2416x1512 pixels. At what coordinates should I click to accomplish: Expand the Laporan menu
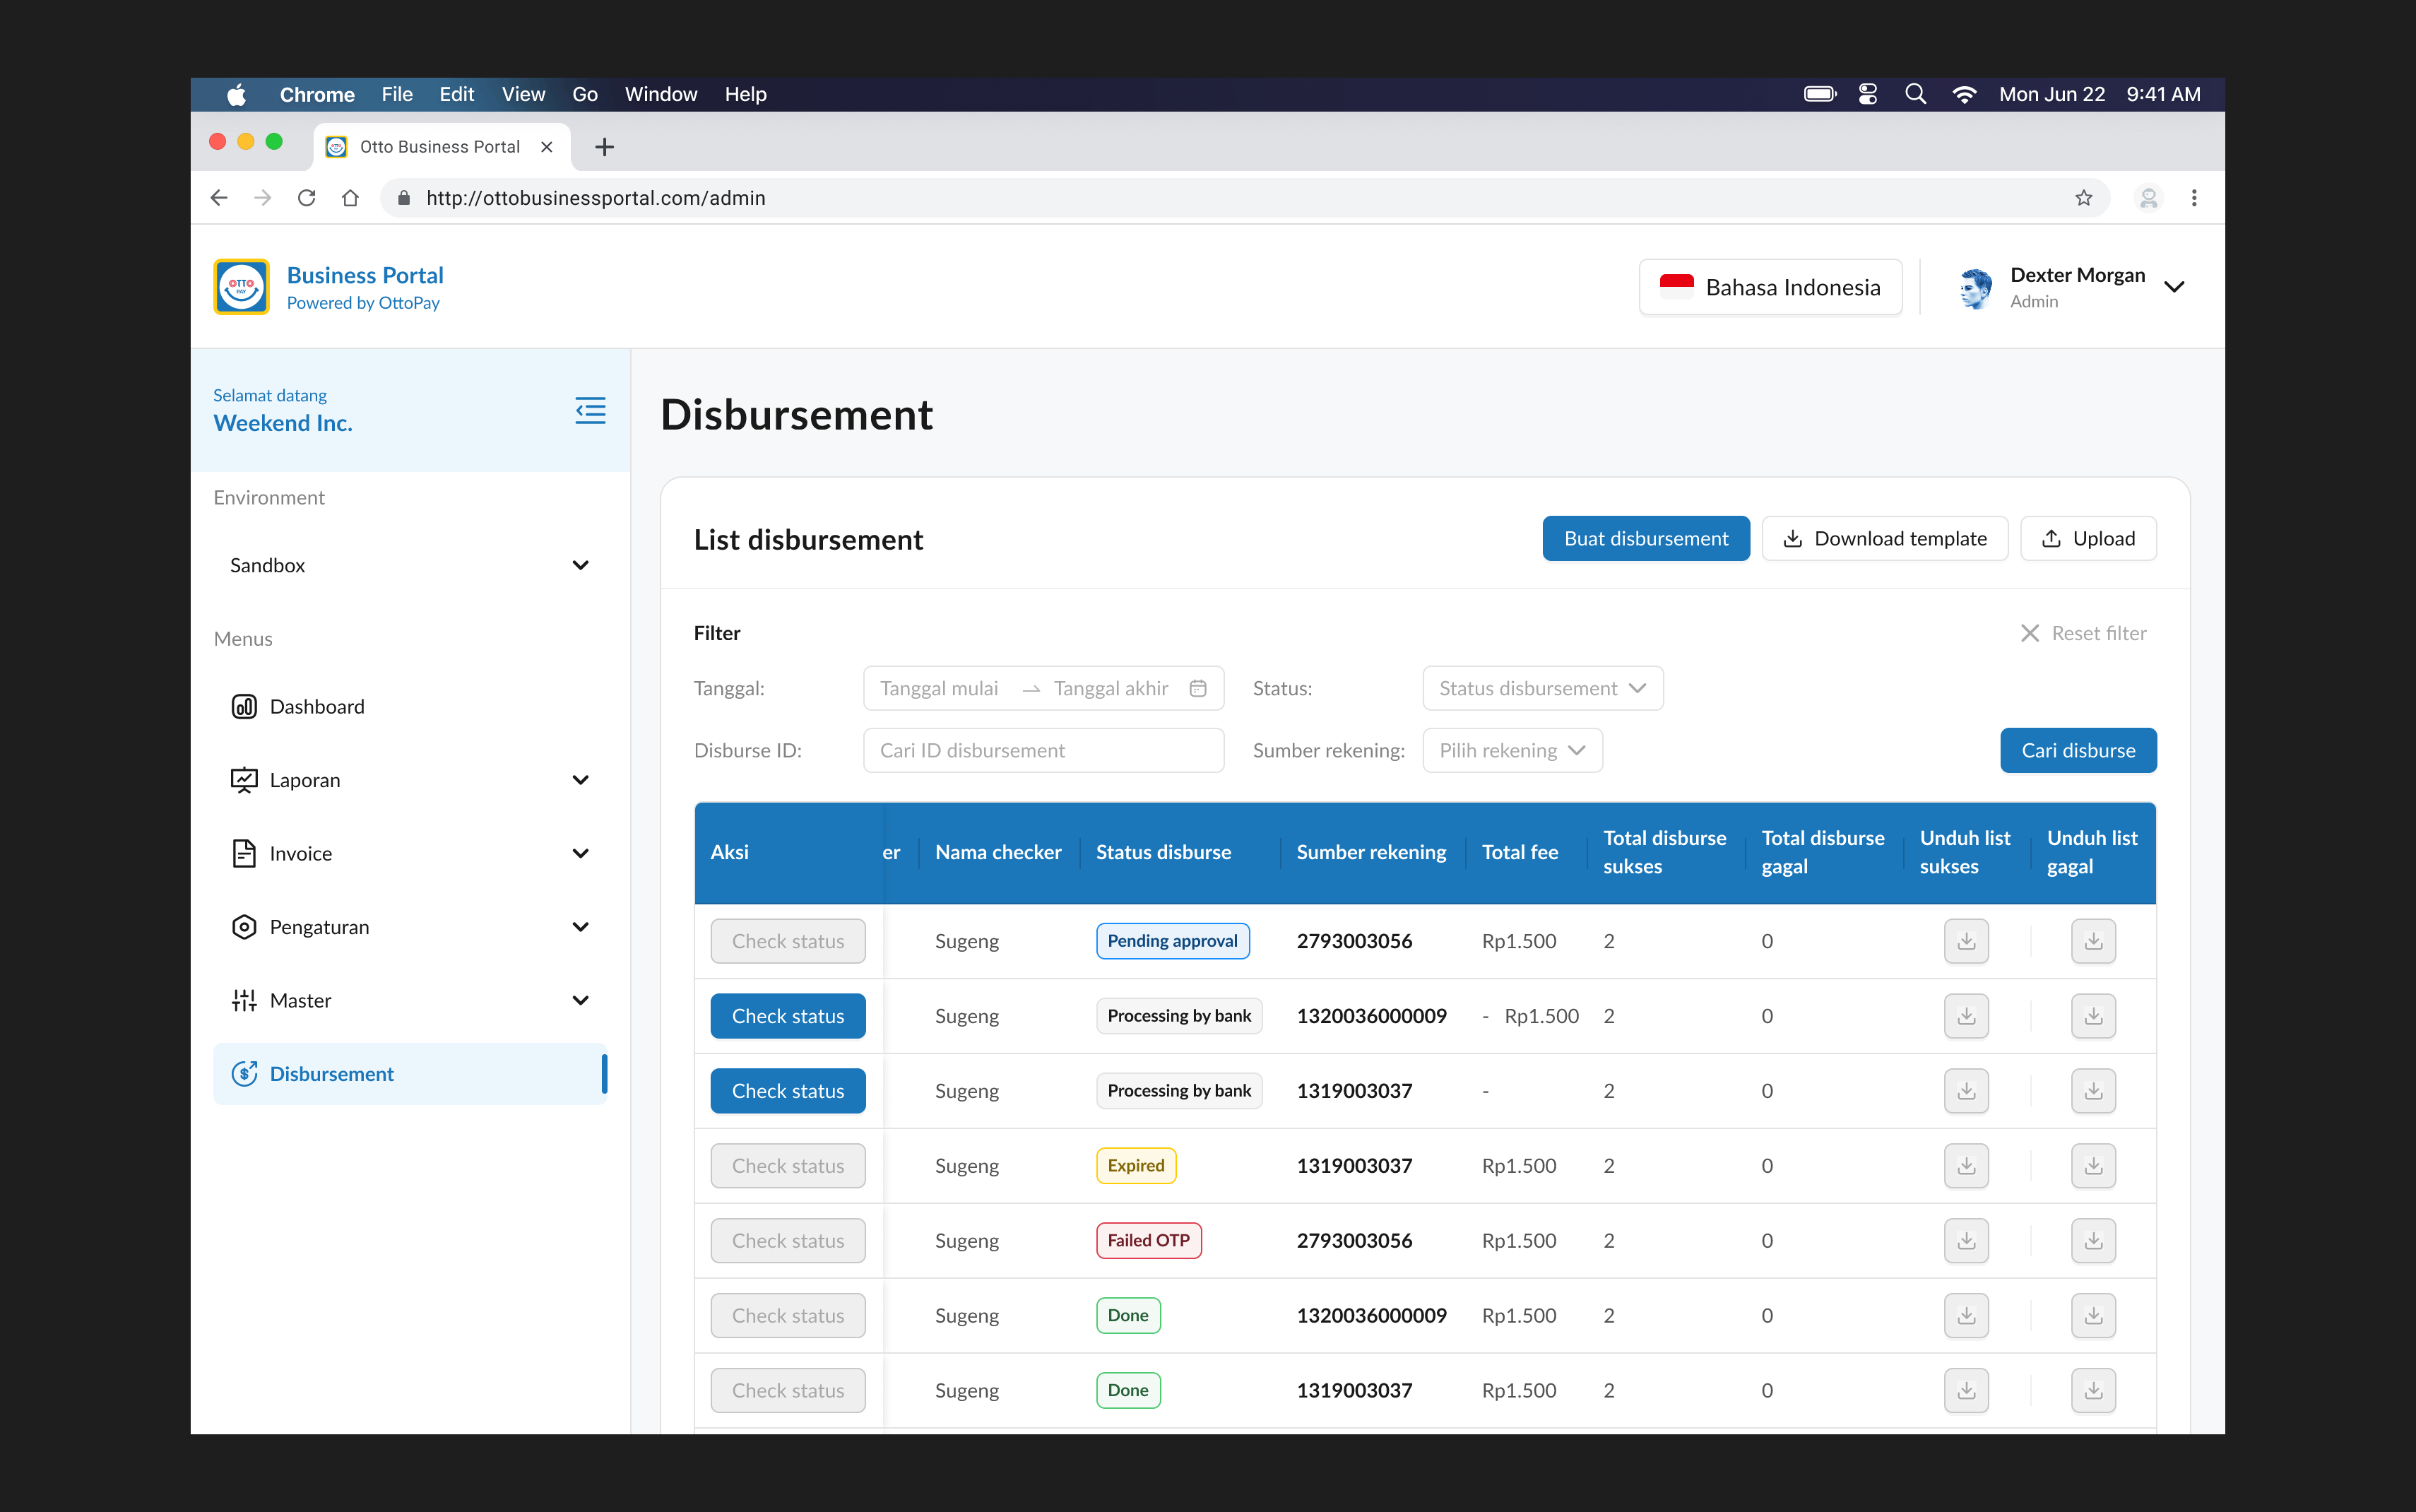click(x=410, y=780)
